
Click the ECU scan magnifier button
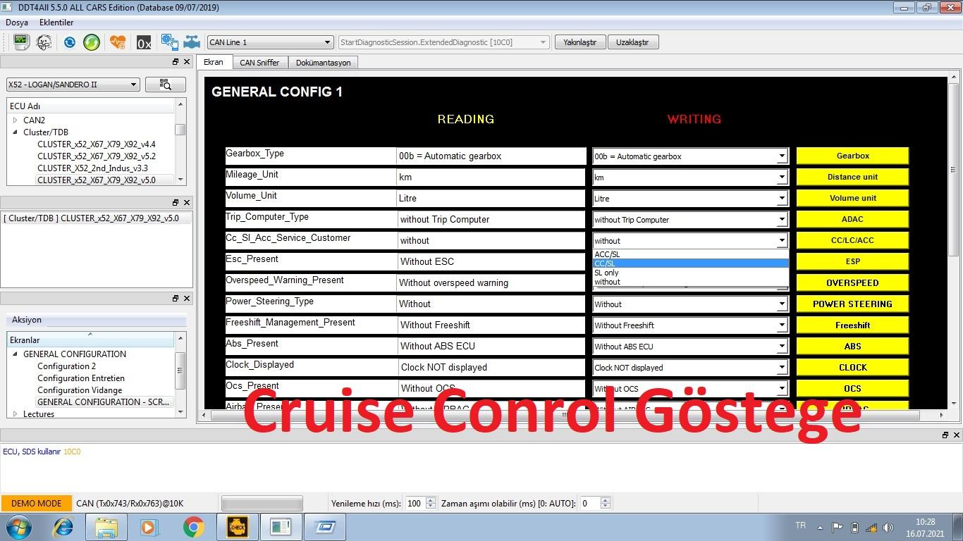pos(166,85)
